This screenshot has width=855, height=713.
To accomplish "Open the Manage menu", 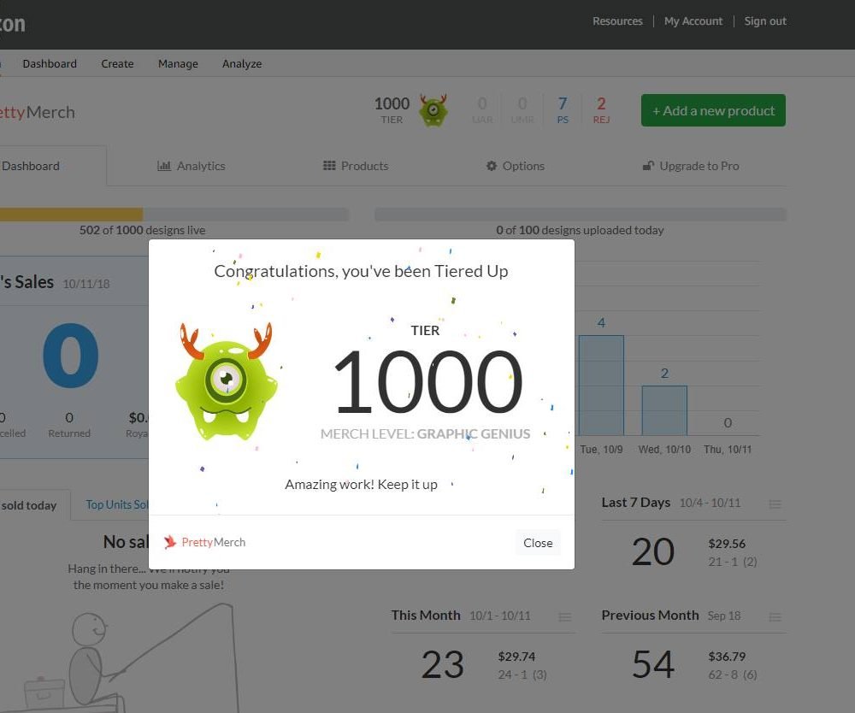I will coord(177,63).
